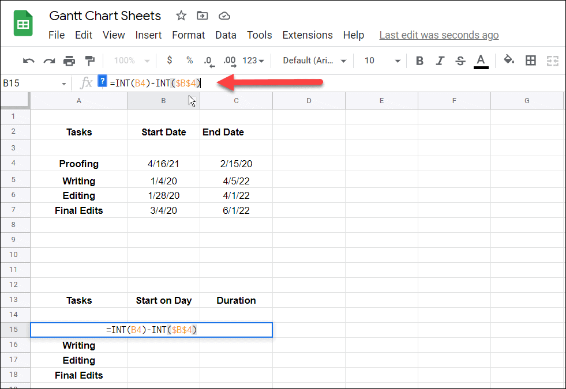Open the font size 10 dropdown
This screenshot has height=389, width=566.
(383, 61)
